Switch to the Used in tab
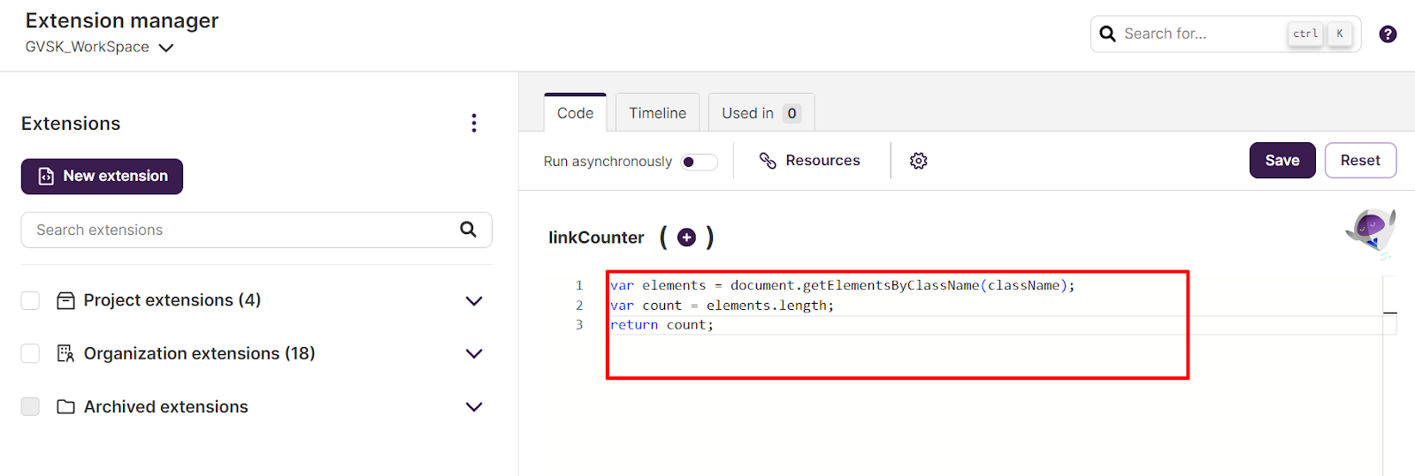 761,113
